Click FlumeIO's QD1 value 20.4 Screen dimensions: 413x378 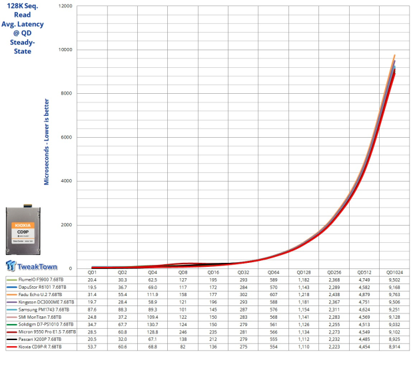pos(92,280)
